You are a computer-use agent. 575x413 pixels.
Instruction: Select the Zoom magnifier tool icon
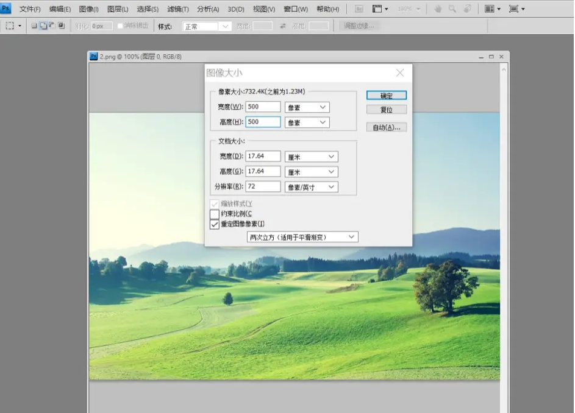[x=452, y=9]
